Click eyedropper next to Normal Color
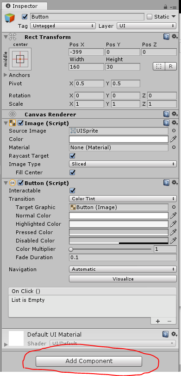The height and width of the screenshot is (376, 181). tap(173, 216)
